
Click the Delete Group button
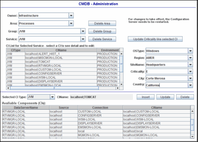click(102, 31)
